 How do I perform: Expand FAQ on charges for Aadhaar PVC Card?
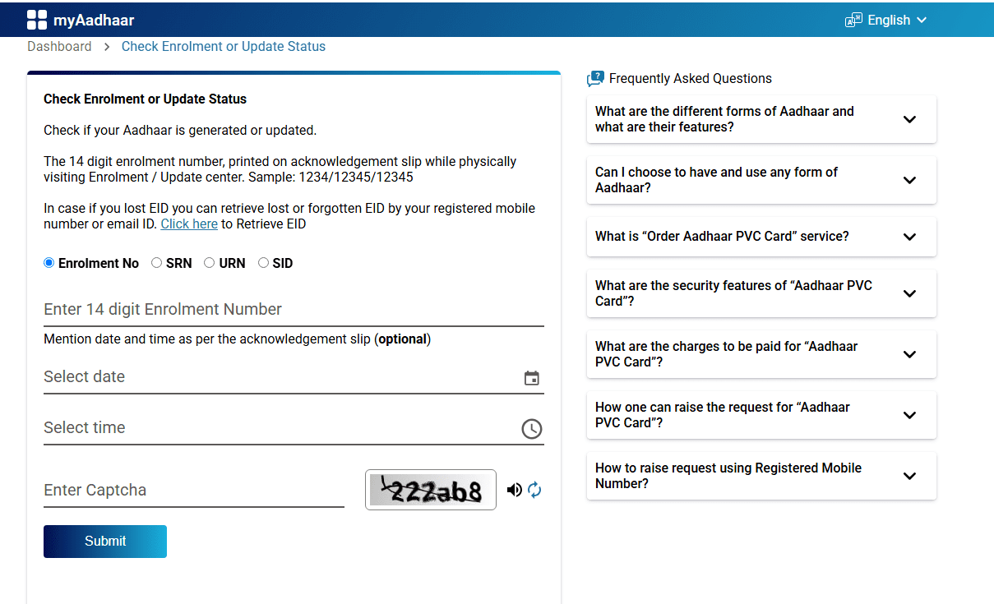tap(909, 354)
